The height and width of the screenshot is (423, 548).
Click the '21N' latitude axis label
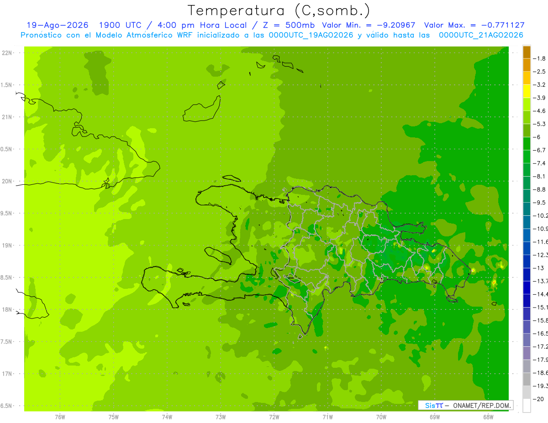(7, 117)
